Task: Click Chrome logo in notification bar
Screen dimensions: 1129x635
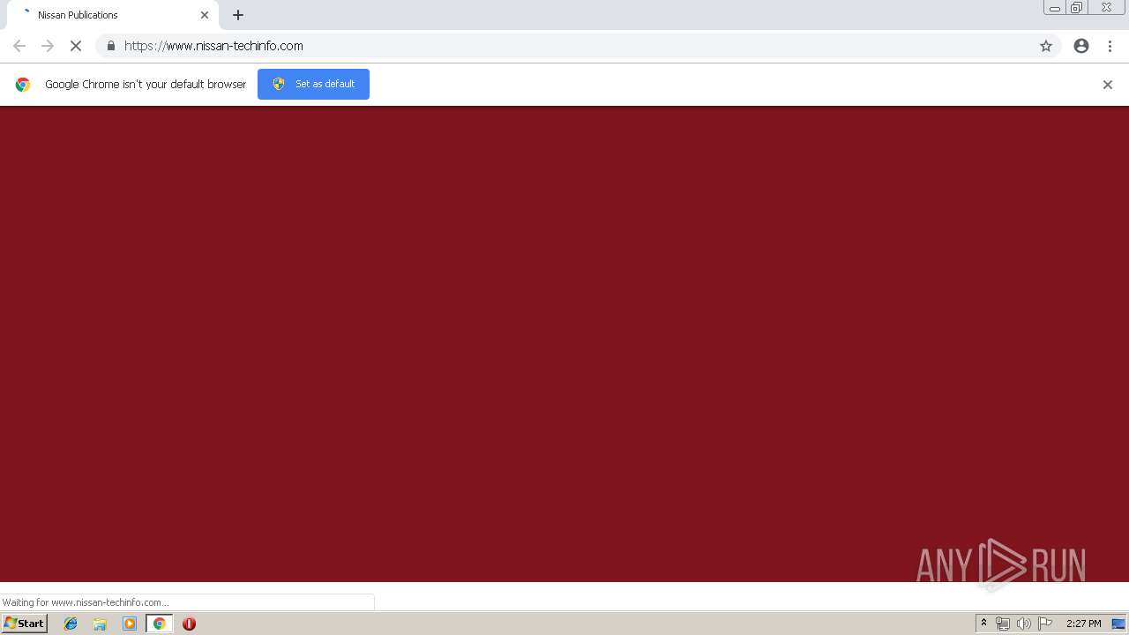Action: [x=23, y=85]
